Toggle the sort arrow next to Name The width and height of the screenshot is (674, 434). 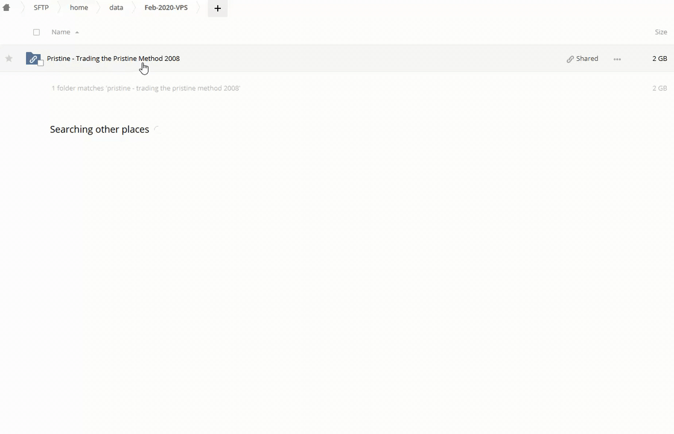coord(77,33)
